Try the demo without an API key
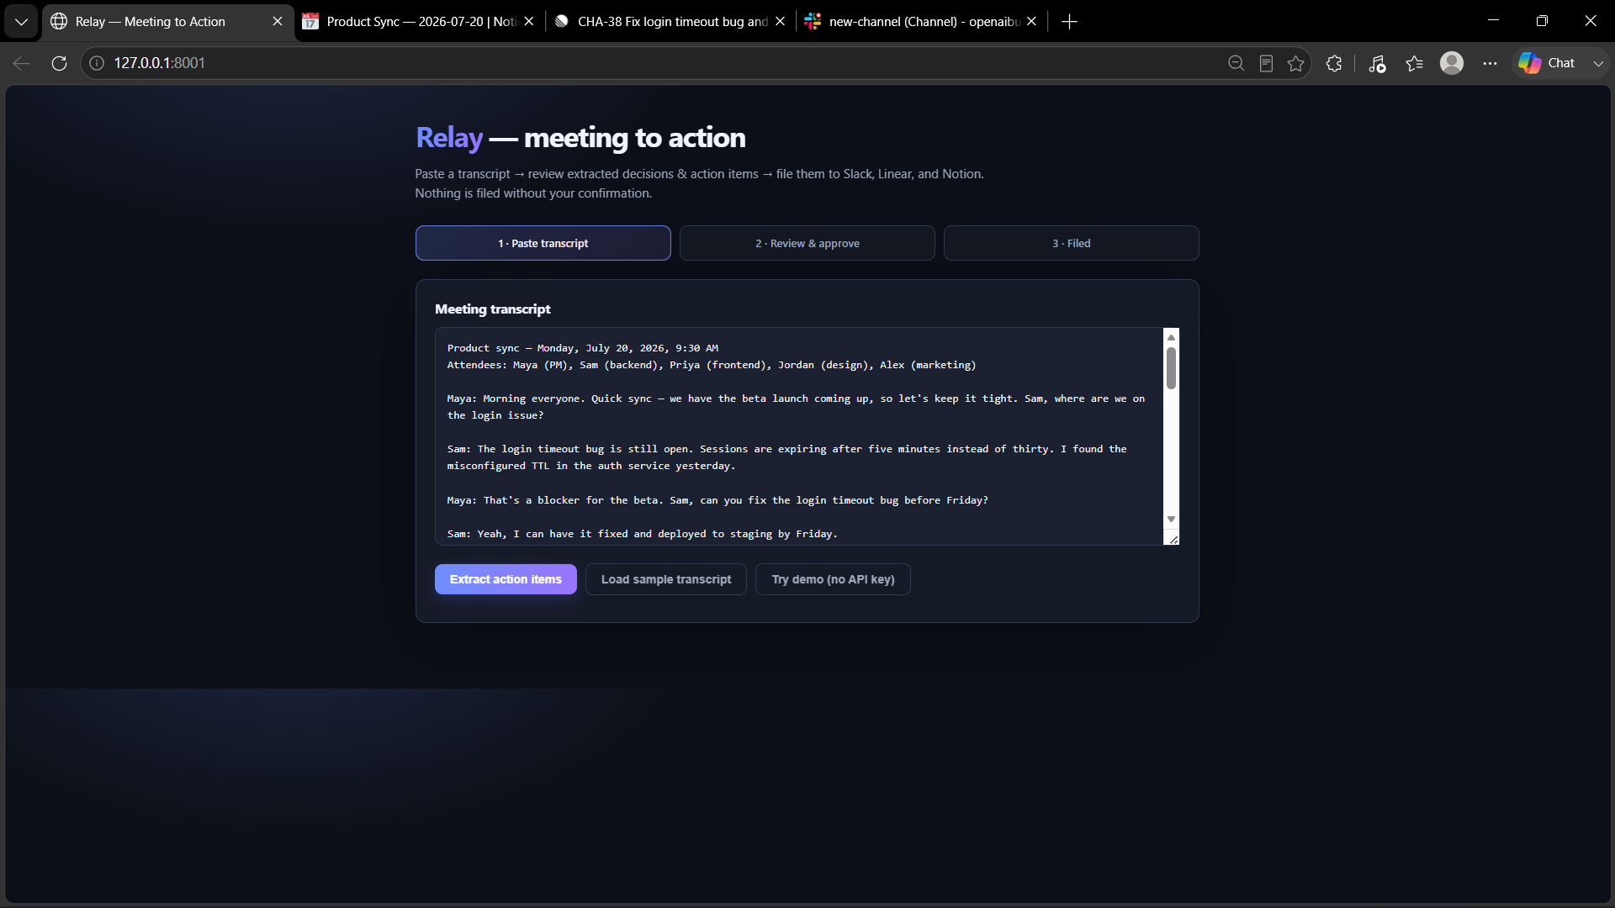The width and height of the screenshot is (1615, 908). click(833, 579)
